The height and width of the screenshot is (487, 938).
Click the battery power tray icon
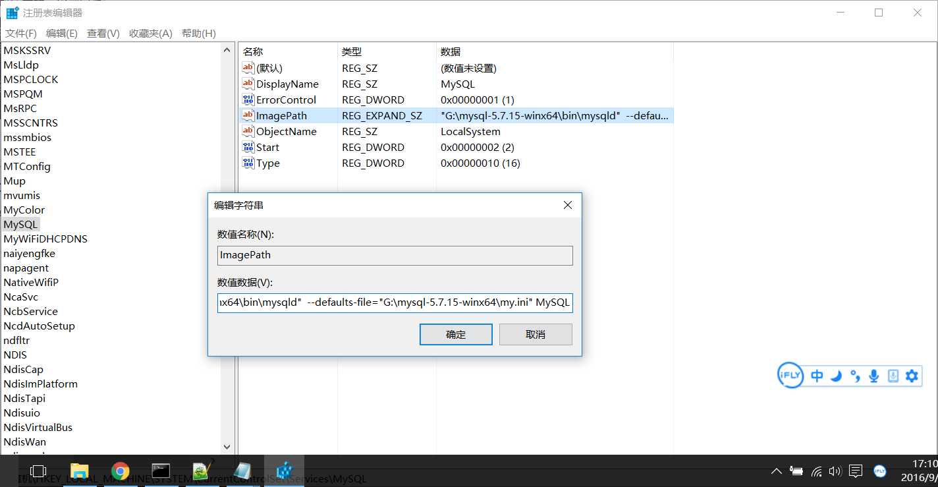point(796,471)
